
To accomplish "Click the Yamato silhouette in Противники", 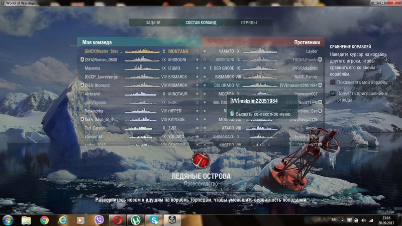I will pyautogui.click(x=260, y=51).
